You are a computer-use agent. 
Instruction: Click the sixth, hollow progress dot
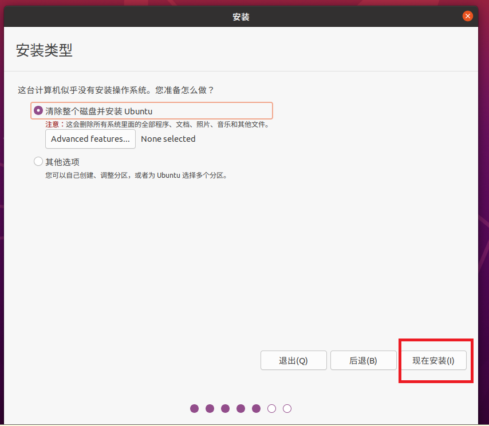point(272,408)
